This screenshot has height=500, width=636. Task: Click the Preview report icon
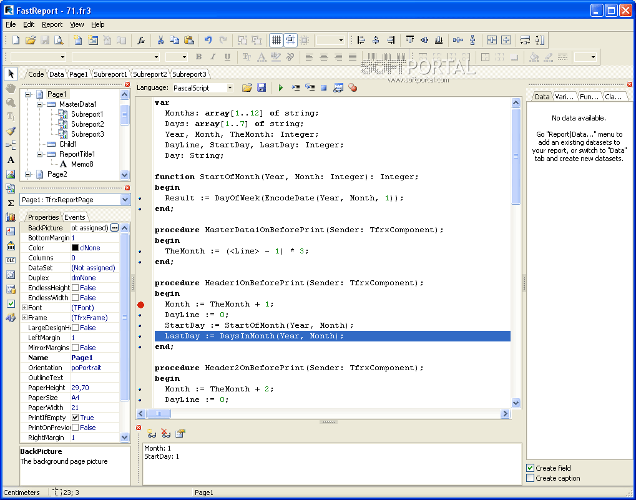pyautogui.click(x=59, y=40)
